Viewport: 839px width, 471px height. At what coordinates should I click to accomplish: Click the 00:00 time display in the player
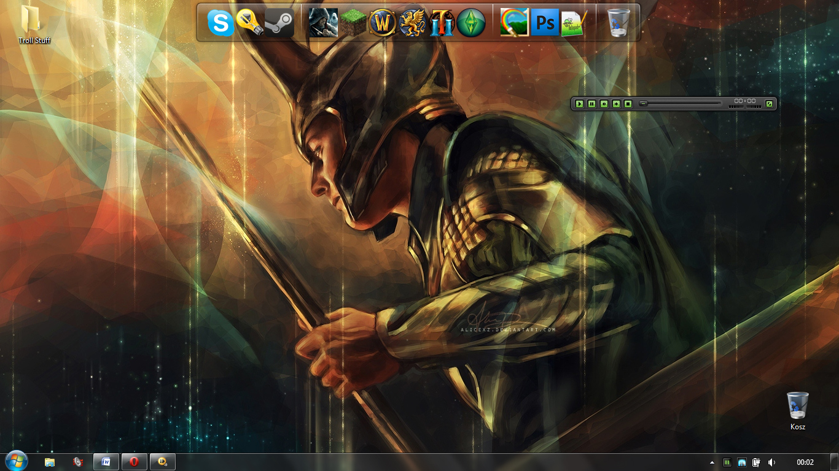[x=745, y=101]
